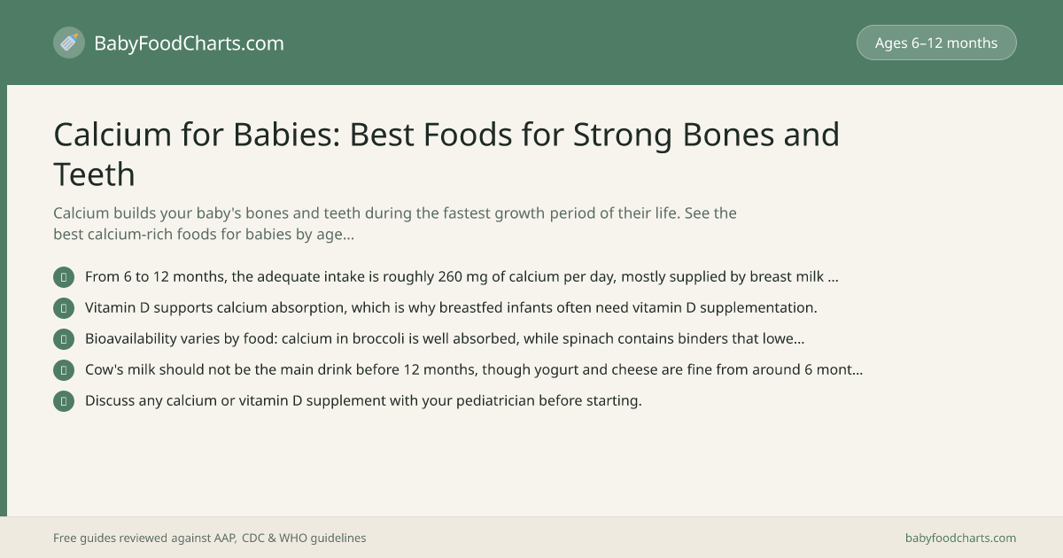
Task: Click the subtitle about fastest growth period
Action: click(x=395, y=224)
